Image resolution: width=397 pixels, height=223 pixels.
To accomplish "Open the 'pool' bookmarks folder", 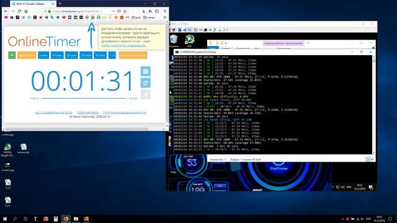I will tap(136, 17).
